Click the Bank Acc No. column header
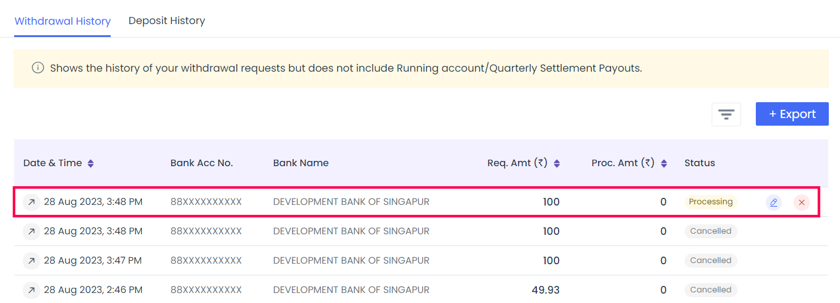Viewport: 840px width, 303px height. tap(202, 163)
